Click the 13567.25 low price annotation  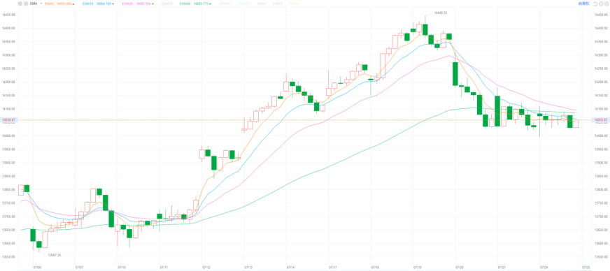[x=55, y=255]
